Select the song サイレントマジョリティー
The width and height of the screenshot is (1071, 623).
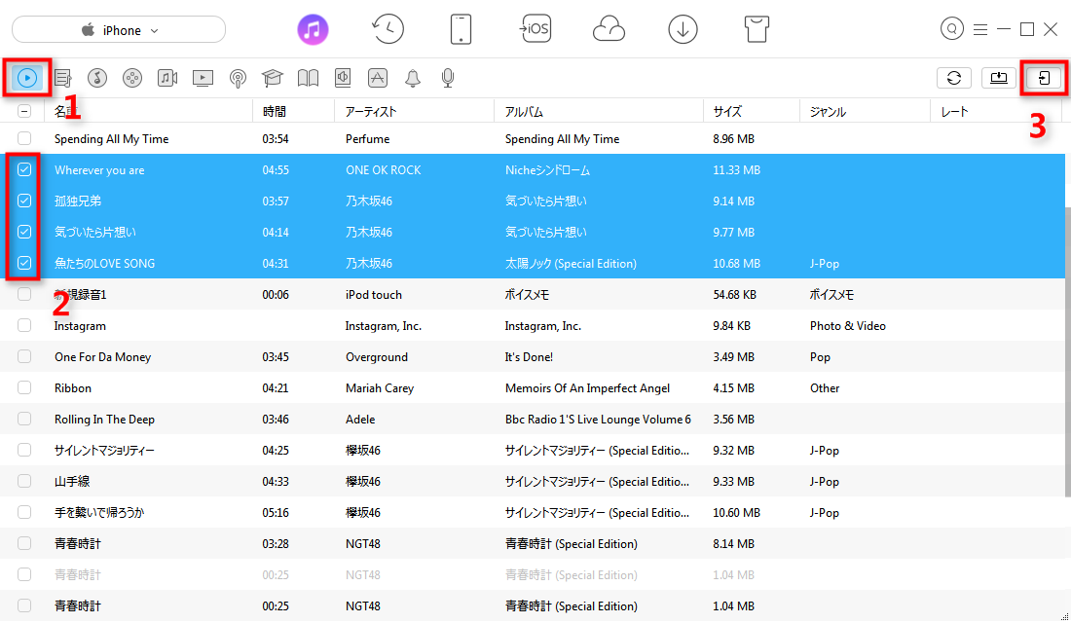click(x=104, y=451)
